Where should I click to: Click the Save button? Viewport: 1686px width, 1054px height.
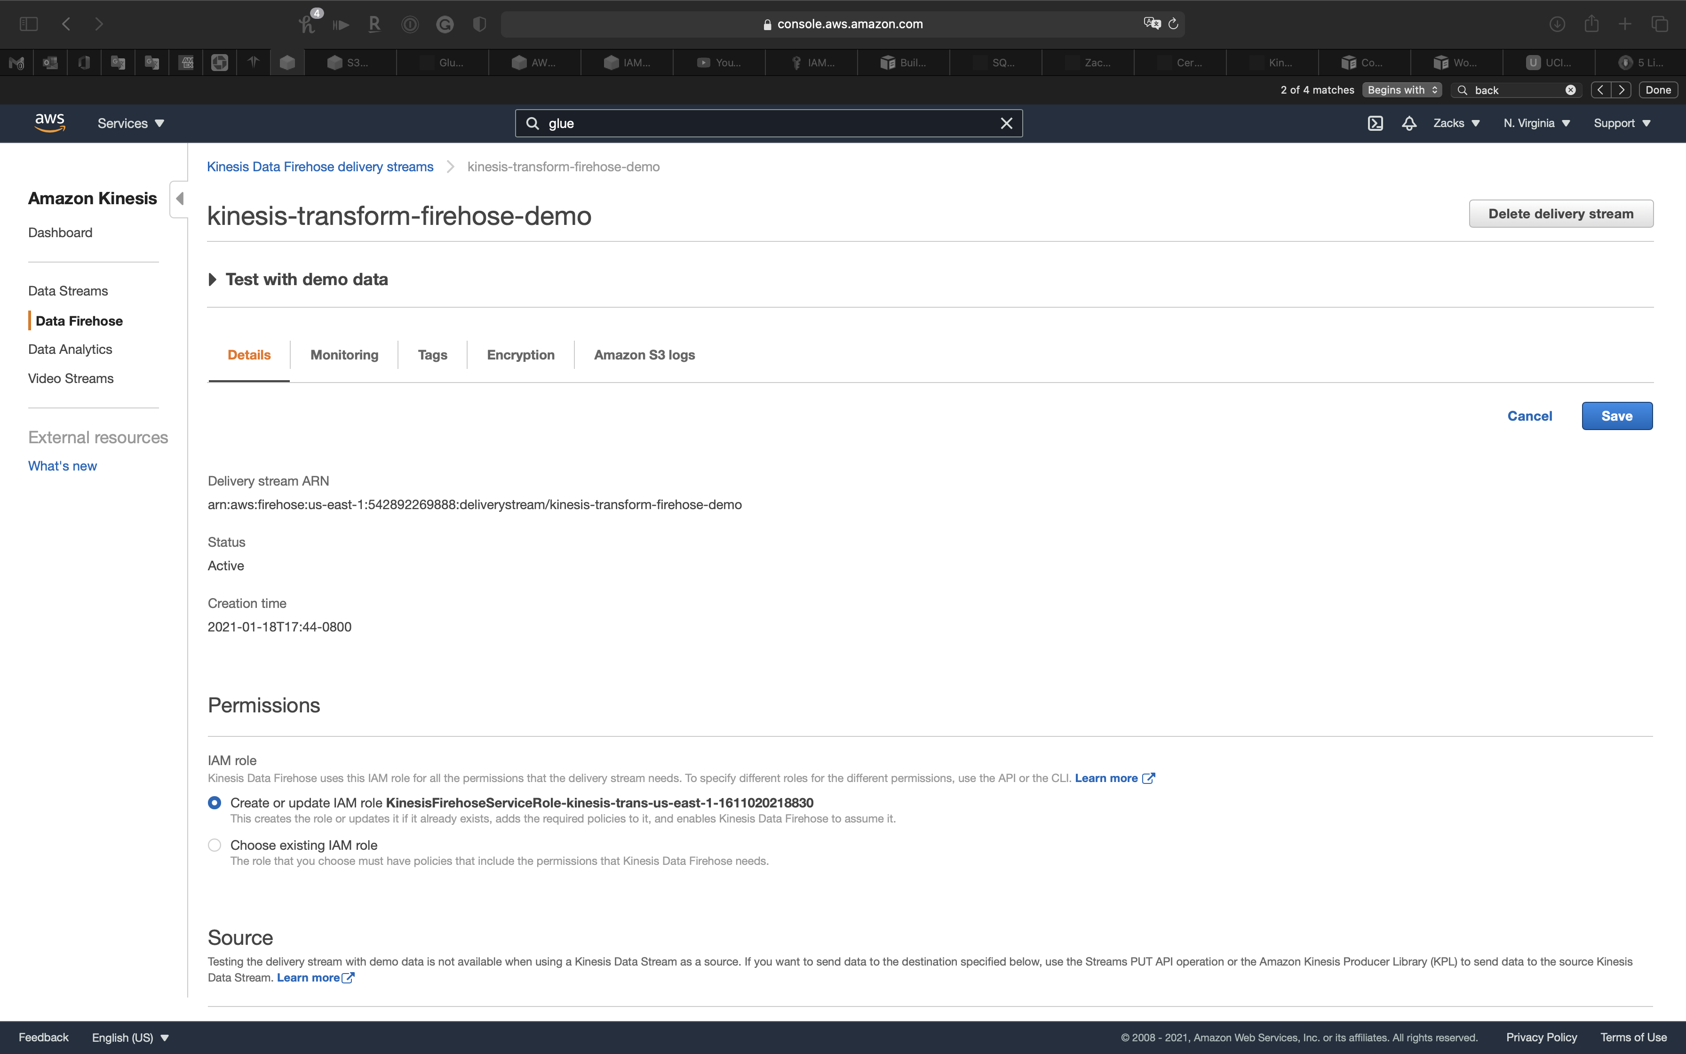(x=1616, y=416)
